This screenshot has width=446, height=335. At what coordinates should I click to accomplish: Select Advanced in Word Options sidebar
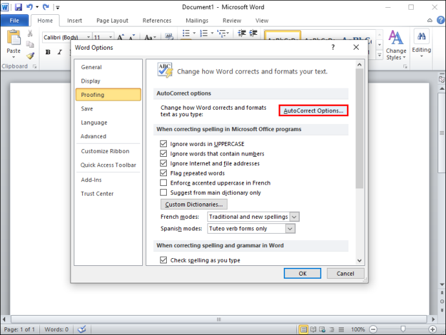pyautogui.click(x=109, y=136)
